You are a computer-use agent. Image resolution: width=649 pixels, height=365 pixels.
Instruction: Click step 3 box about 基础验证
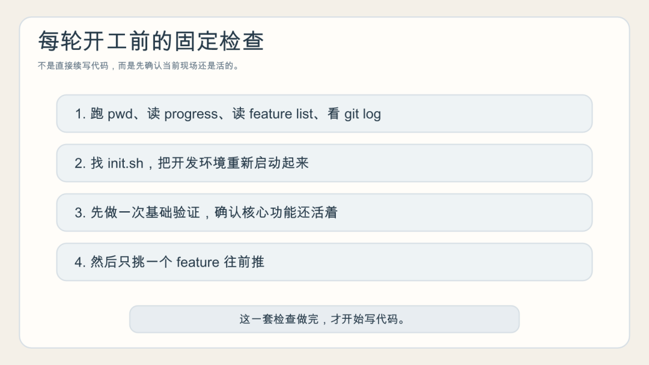(x=324, y=213)
